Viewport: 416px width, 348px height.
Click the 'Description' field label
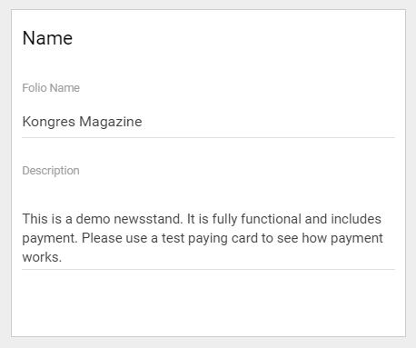pos(51,171)
